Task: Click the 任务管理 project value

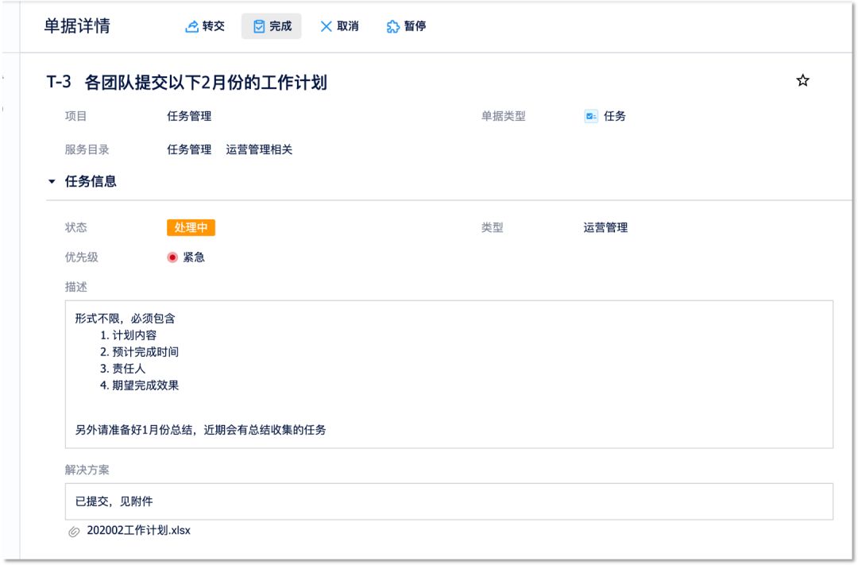Action: (189, 116)
